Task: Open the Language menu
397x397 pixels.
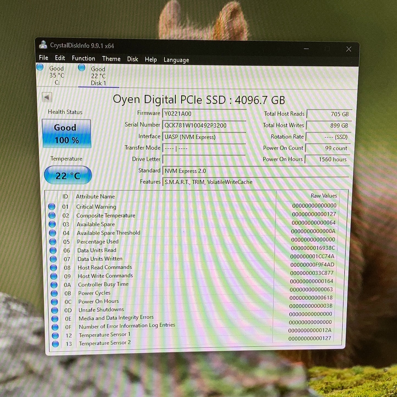Action: (x=176, y=60)
